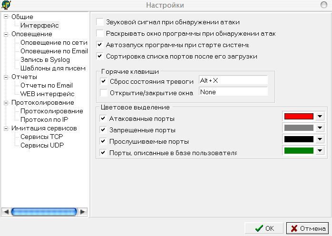Select the Отчеты category label
The width and height of the screenshot is (332, 236).
(24, 77)
